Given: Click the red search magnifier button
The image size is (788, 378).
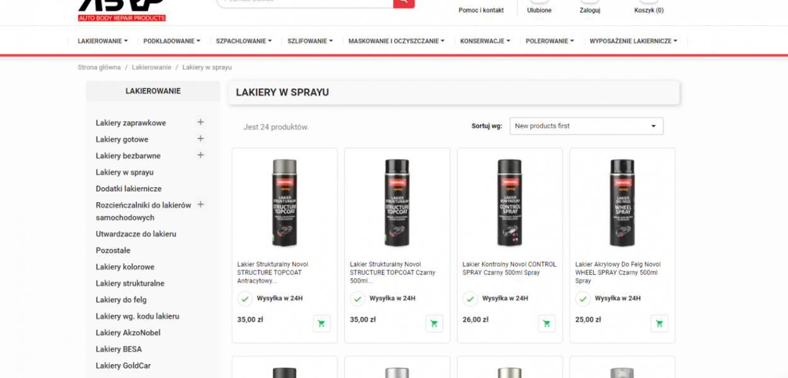Looking at the screenshot, I should click(x=404, y=3).
